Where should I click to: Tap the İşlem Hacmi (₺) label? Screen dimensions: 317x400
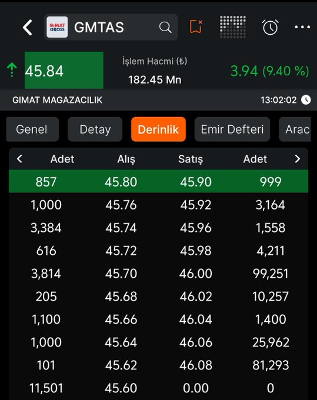[x=155, y=61]
